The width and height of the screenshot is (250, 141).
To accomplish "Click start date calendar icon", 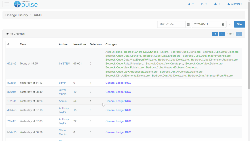I will point(188,24).
